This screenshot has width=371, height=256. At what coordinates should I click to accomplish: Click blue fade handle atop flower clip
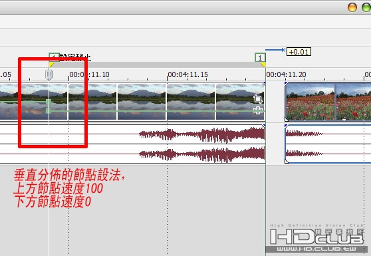click(x=286, y=83)
